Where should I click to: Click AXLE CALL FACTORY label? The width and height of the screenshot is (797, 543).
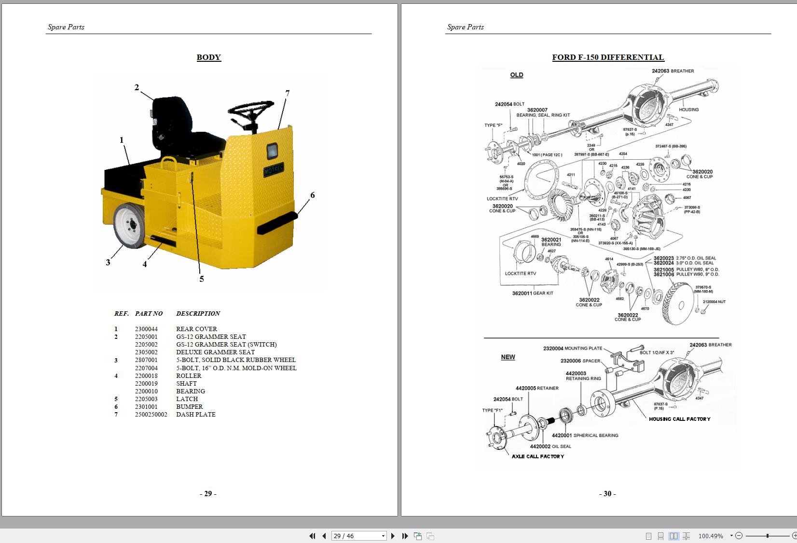point(537,456)
